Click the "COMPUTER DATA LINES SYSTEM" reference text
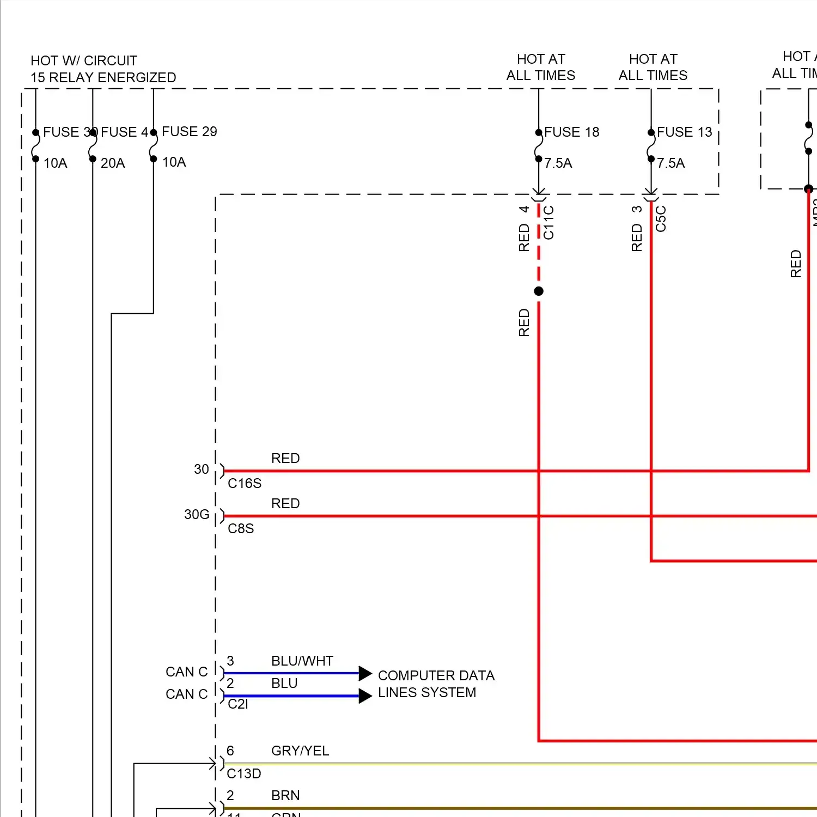The image size is (817, 817). (x=436, y=684)
